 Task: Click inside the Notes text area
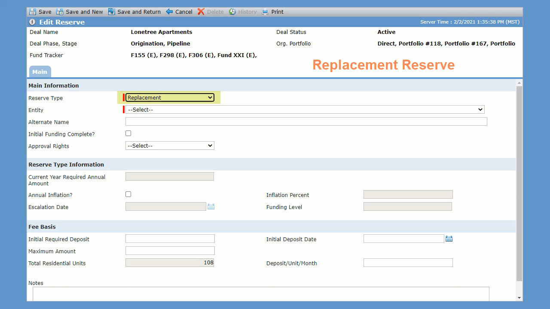(261, 294)
